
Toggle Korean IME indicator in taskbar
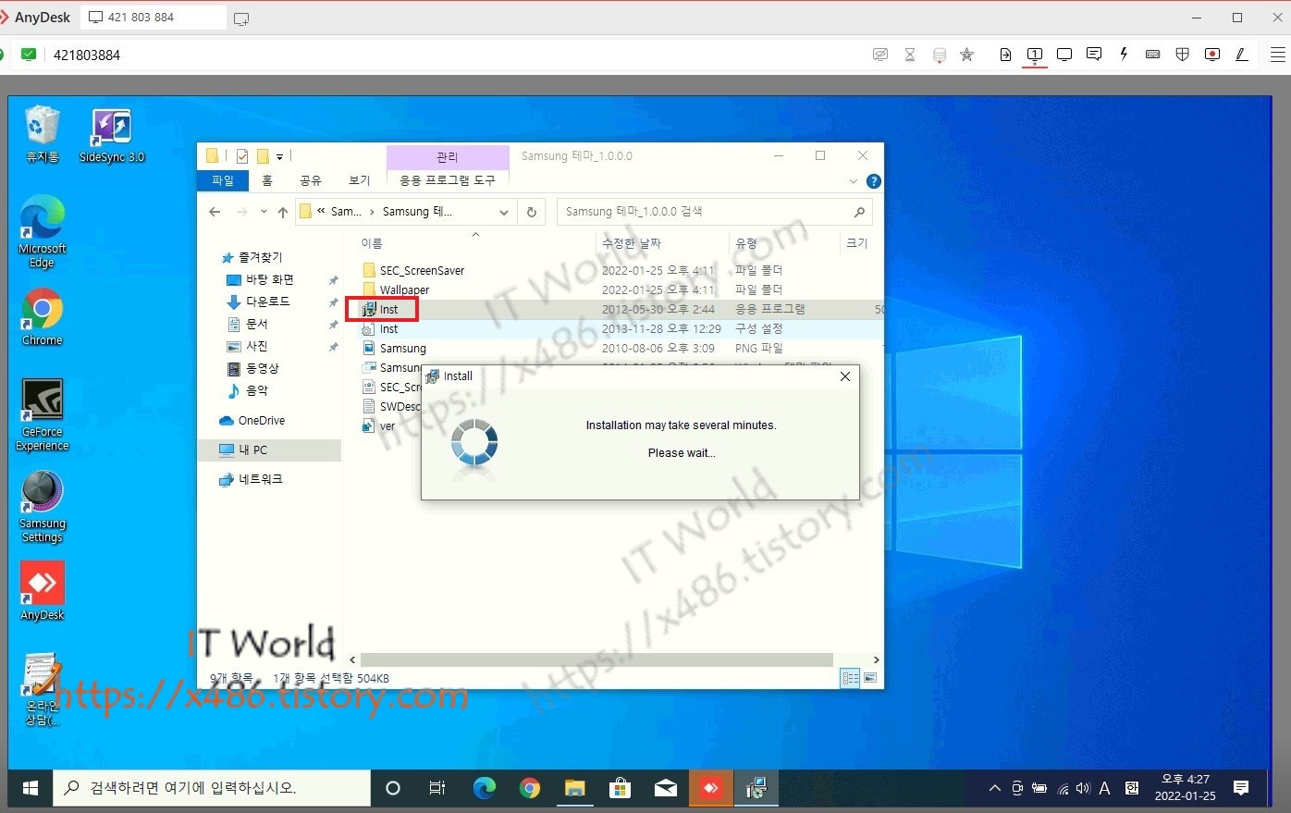(1132, 788)
